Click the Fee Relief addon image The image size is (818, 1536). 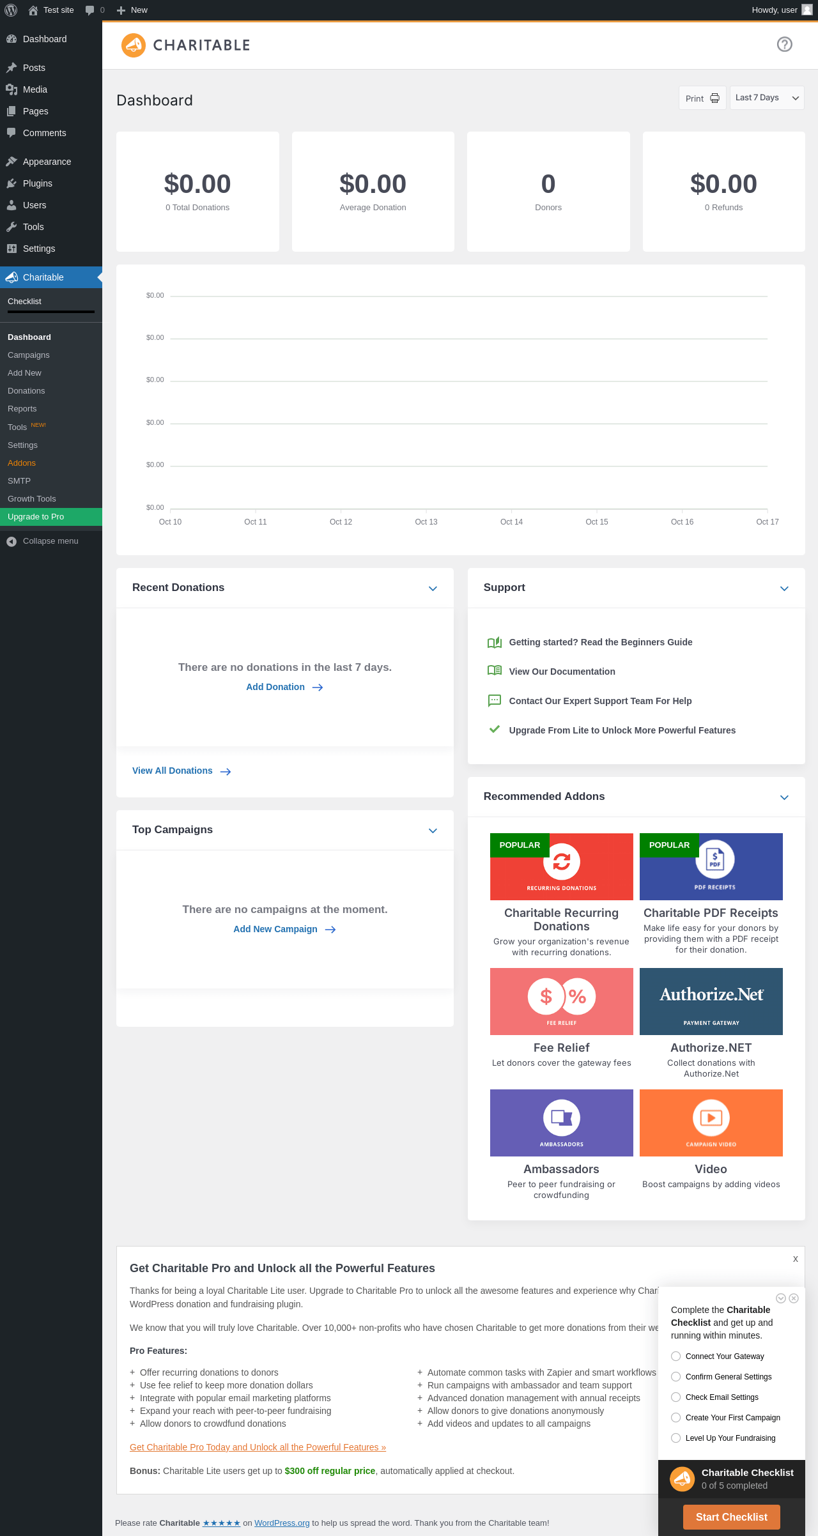pyautogui.click(x=562, y=1001)
